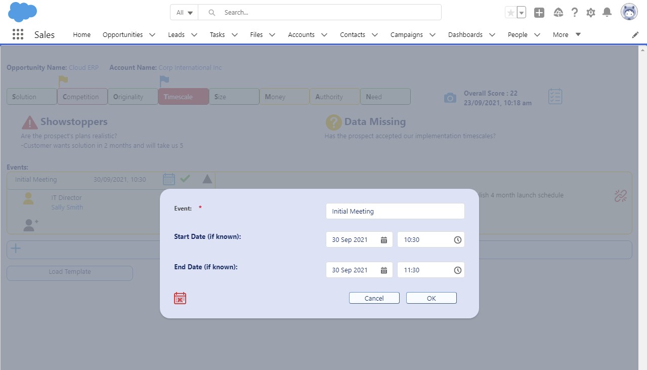This screenshot has width=647, height=370.
Task: Toggle the flag above Competition
Action: click(63, 79)
